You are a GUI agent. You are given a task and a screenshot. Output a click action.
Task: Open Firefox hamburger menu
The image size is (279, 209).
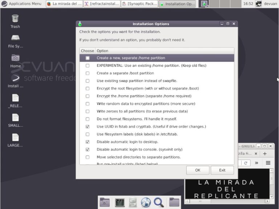(x=268, y=163)
